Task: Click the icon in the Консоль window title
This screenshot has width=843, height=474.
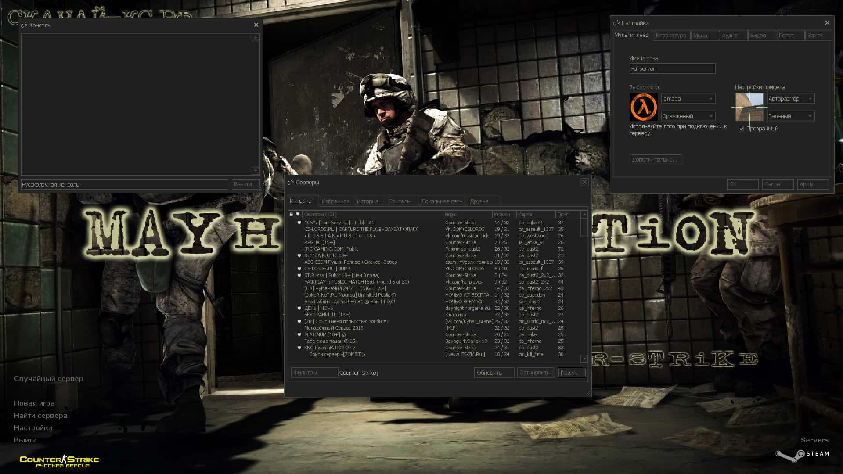Action: click(x=25, y=25)
